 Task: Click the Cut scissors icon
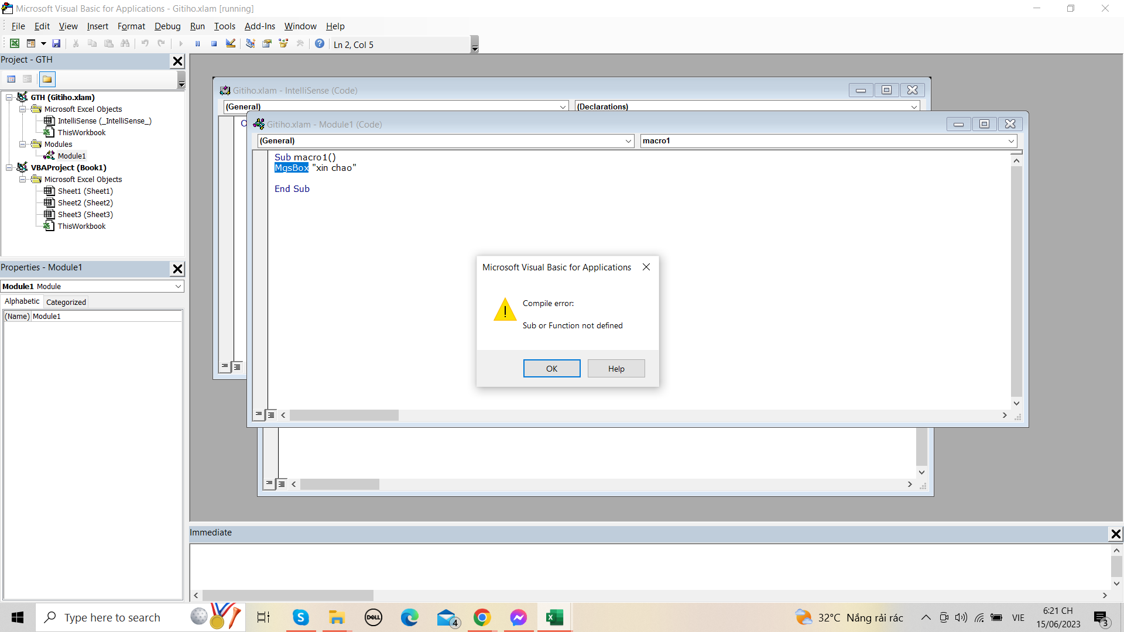76,44
